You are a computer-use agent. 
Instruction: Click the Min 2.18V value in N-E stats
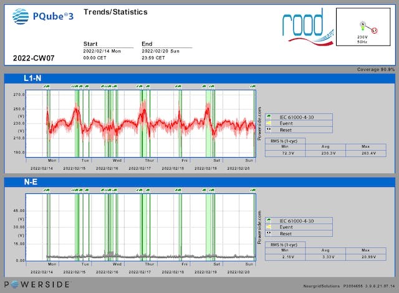287,256
